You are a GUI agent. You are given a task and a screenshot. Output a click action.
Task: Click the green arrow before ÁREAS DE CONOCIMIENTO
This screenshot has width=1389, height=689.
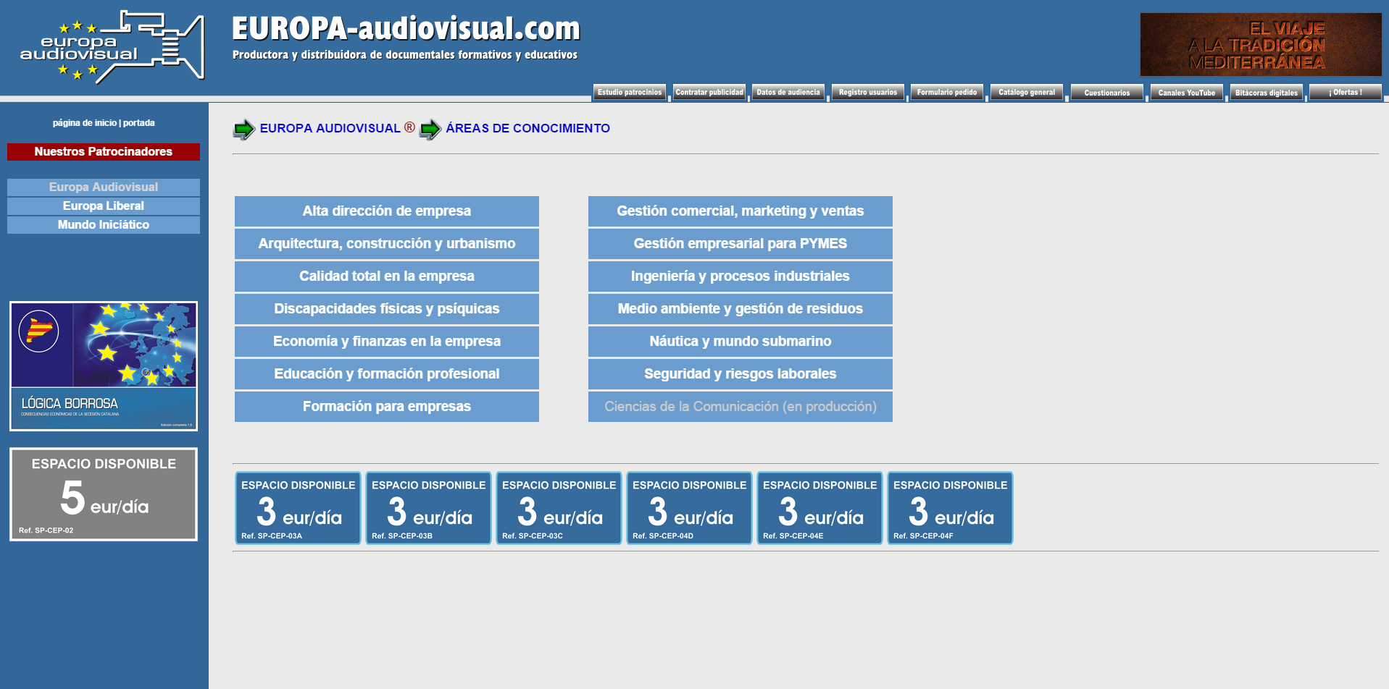point(430,130)
